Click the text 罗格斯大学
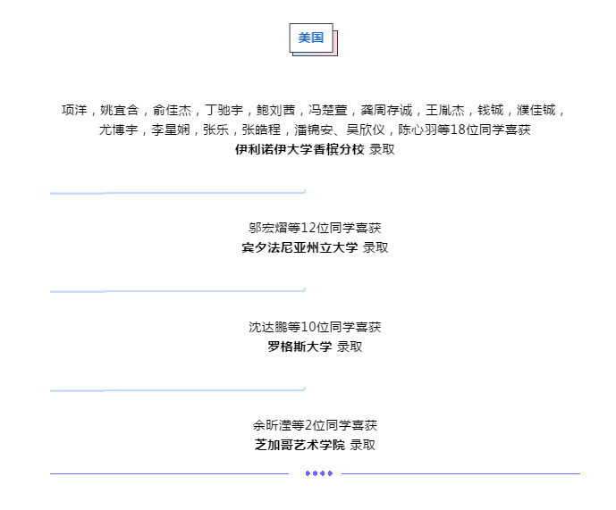616x510 pixels. click(x=300, y=347)
